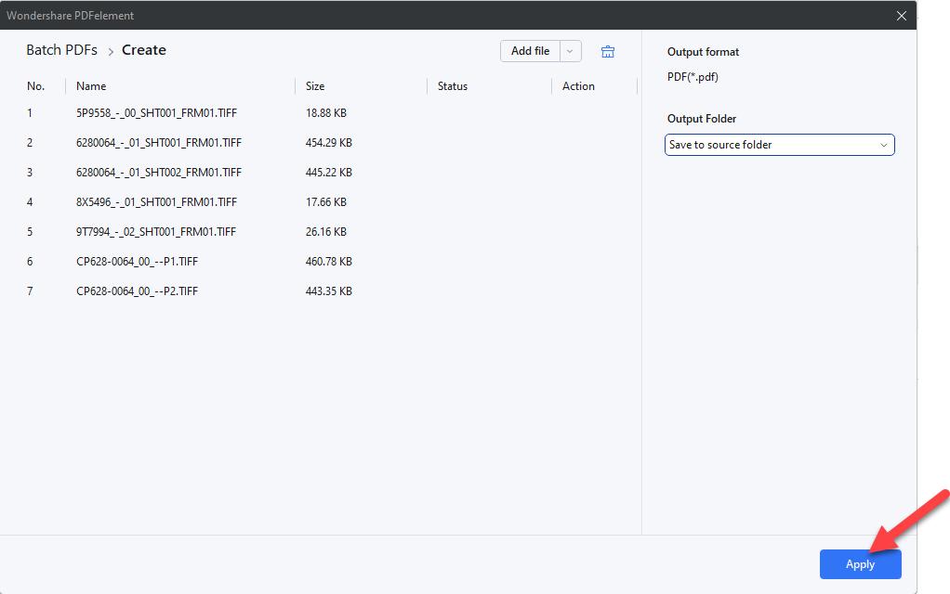
Task: Click the Add file button
Action: tap(530, 51)
